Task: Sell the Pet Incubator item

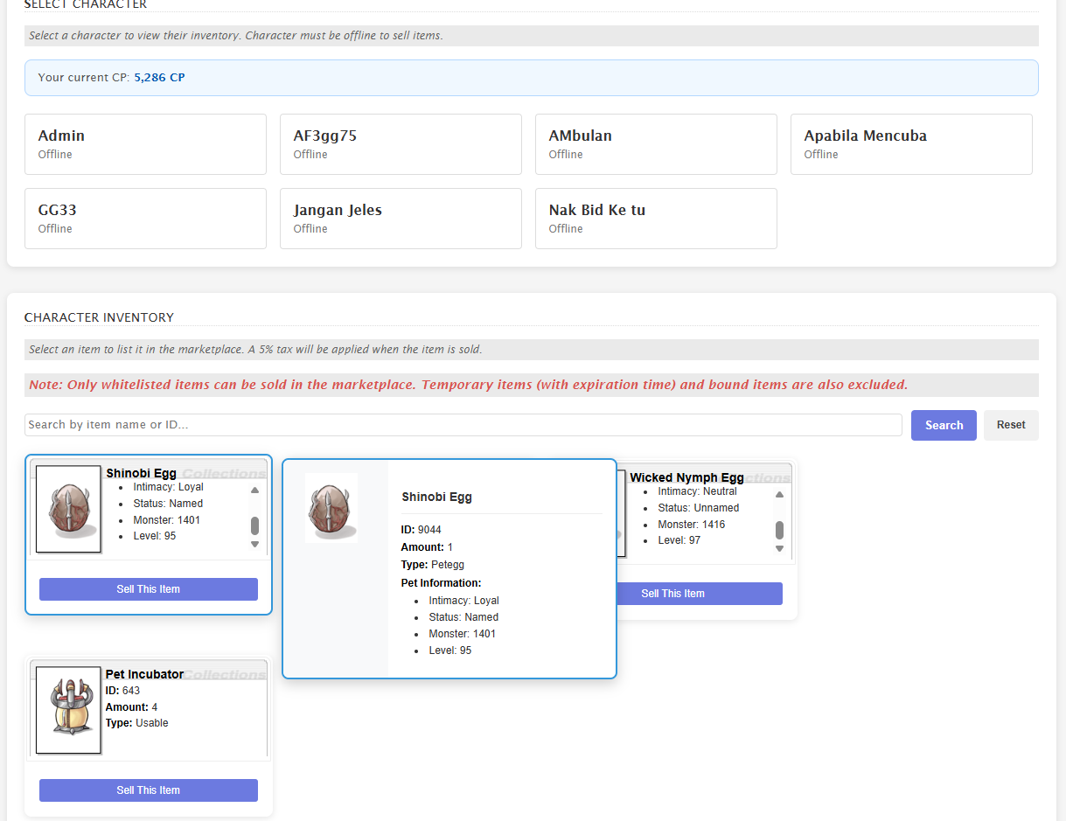Action: [x=149, y=790]
